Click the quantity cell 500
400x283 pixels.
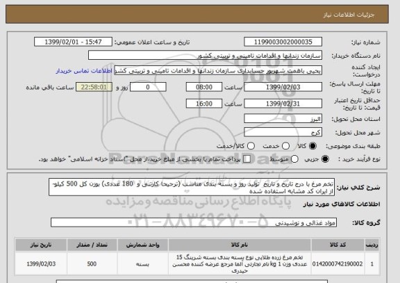92,264
